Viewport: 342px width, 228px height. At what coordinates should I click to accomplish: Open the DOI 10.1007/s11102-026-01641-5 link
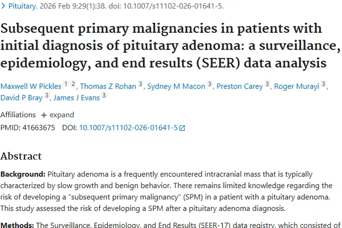pyautogui.click(x=128, y=128)
